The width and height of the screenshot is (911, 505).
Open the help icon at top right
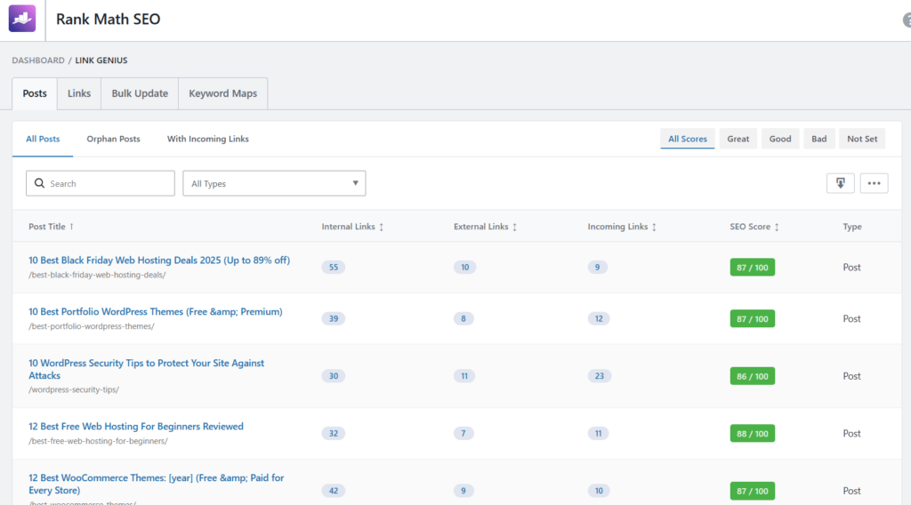point(907,20)
